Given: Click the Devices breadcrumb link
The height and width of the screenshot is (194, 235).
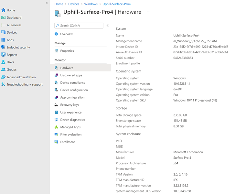Looking at the screenshot, I should 74,4.
